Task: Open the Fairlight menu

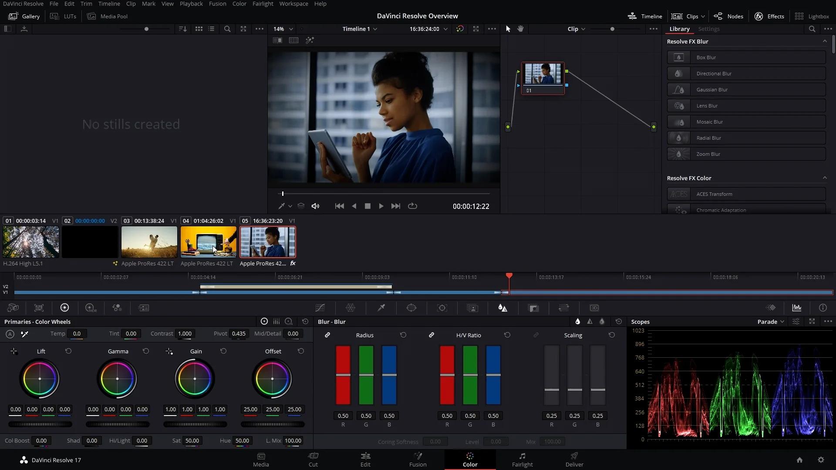Action: click(263, 3)
